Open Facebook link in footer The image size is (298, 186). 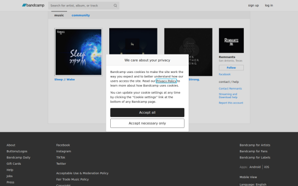point(63,145)
